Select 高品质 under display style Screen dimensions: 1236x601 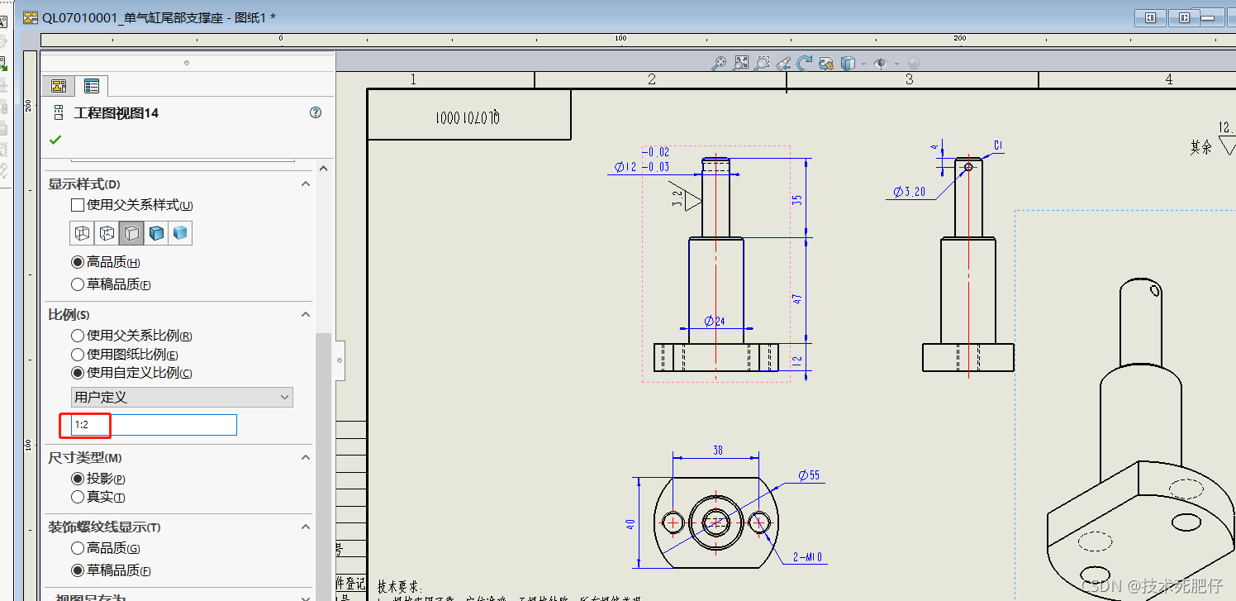pyautogui.click(x=78, y=262)
